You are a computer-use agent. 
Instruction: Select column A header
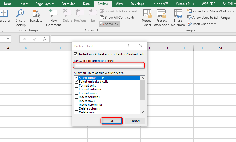pos(8,48)
